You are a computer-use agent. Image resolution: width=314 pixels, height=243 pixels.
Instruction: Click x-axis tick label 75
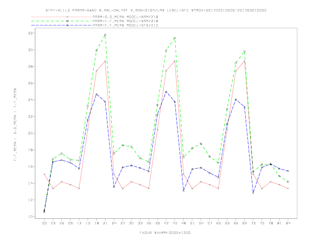pyautogui.click(x=262, y=223)
